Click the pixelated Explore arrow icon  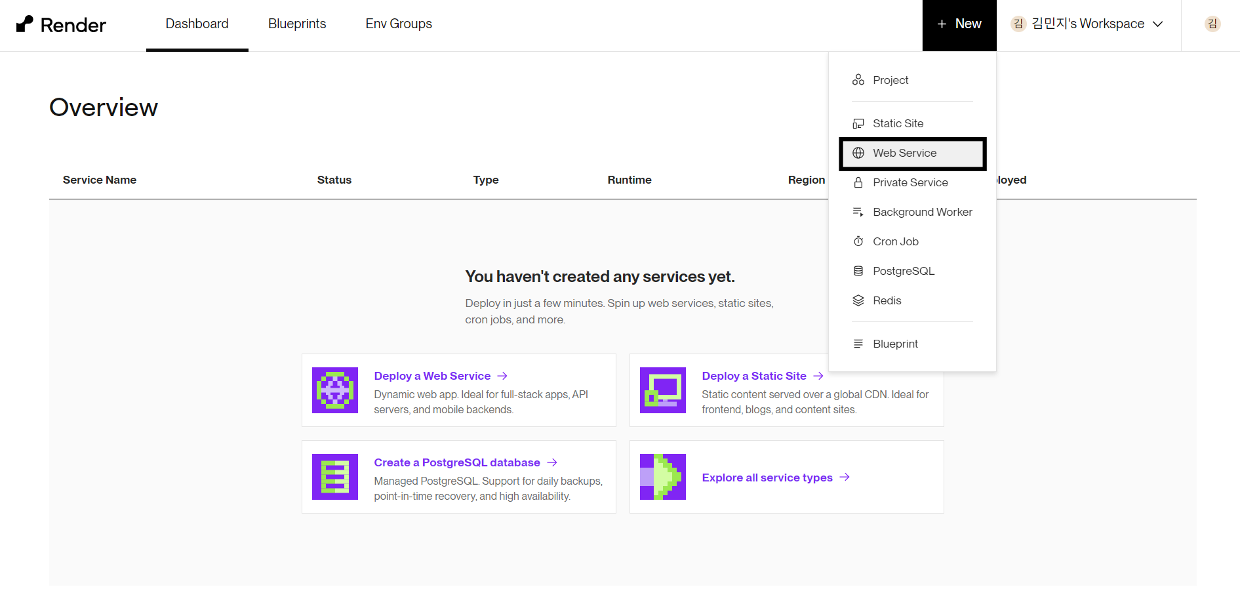click(663, 477)
